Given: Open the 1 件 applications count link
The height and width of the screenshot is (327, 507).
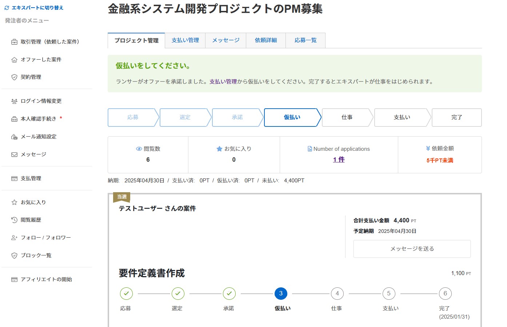Looking at the screenshot, I should point(339,160).
